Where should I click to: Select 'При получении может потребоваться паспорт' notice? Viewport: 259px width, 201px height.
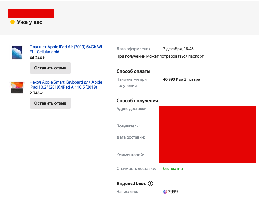click(x=160, y=56)
